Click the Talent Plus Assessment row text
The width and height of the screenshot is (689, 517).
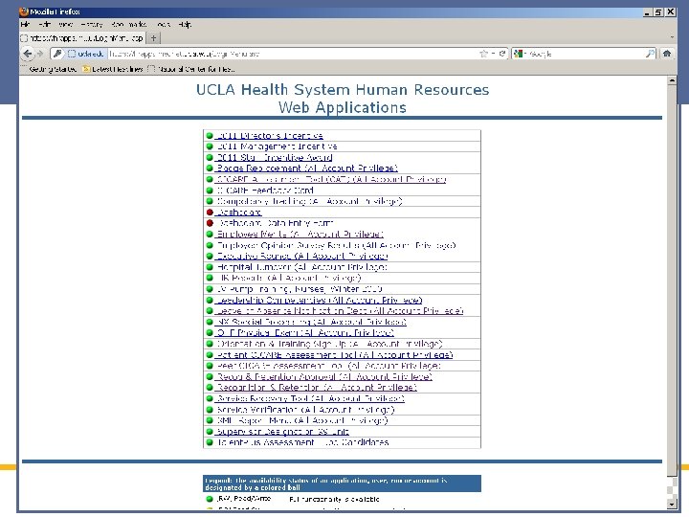point(302,442)
